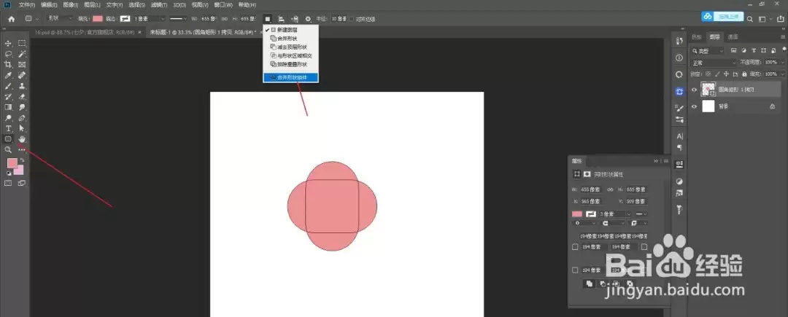Open stroke line style dropdown in options bar
The height and width of the screenshot is (317, 788).
(x=178, y=19)
